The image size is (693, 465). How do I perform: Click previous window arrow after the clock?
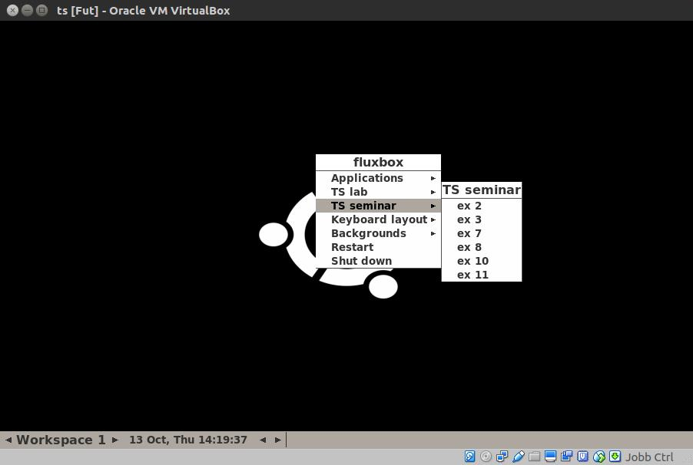pyautogui.click(x=263, y=440)
